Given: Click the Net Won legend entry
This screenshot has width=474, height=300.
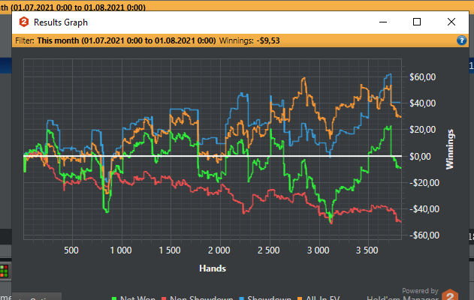Looking at the screenshot, I should click(133, 298).
